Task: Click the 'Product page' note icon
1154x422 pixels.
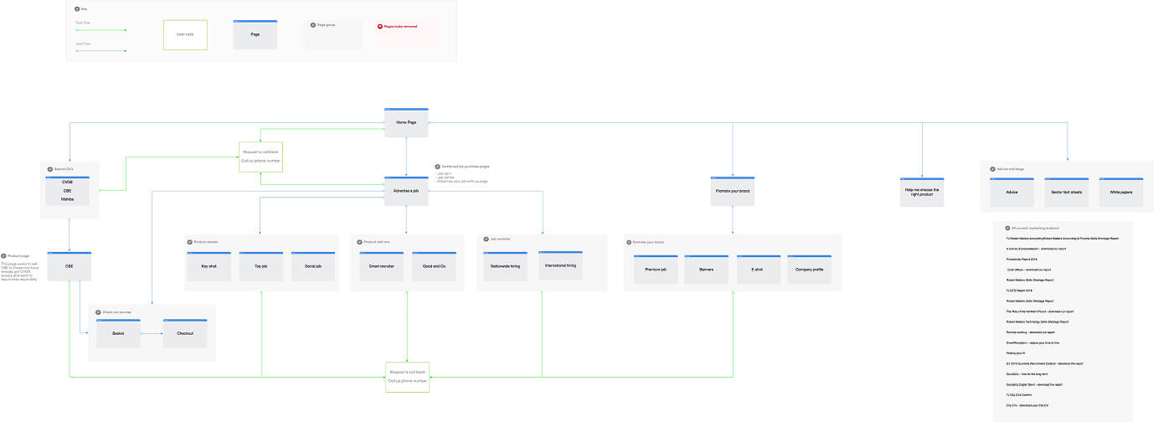Action: pos(4,255)
